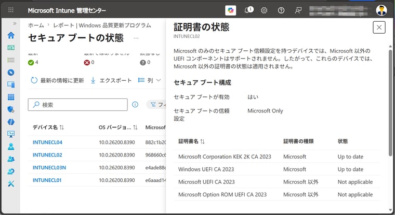395x215 pixels.
Task: Expand the left navigation sidebar
Action: [x=15, y=23]
